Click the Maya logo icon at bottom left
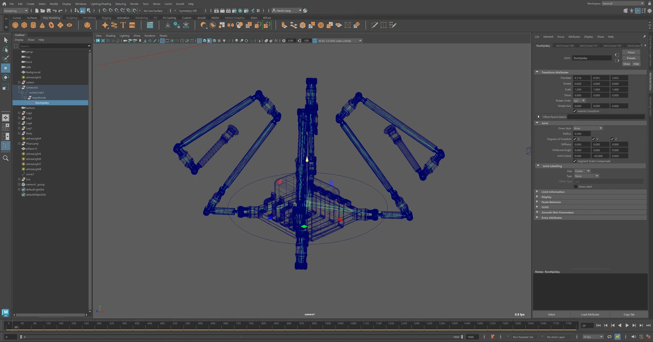Viewport: 653px width, 342px height. [x=5, y=312]
